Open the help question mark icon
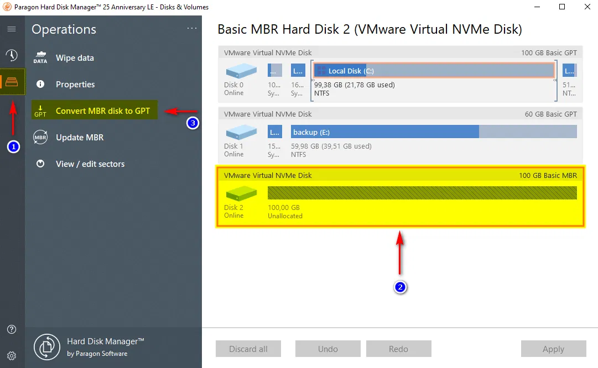This screenshot has width=598, height=368. (12, 329)
